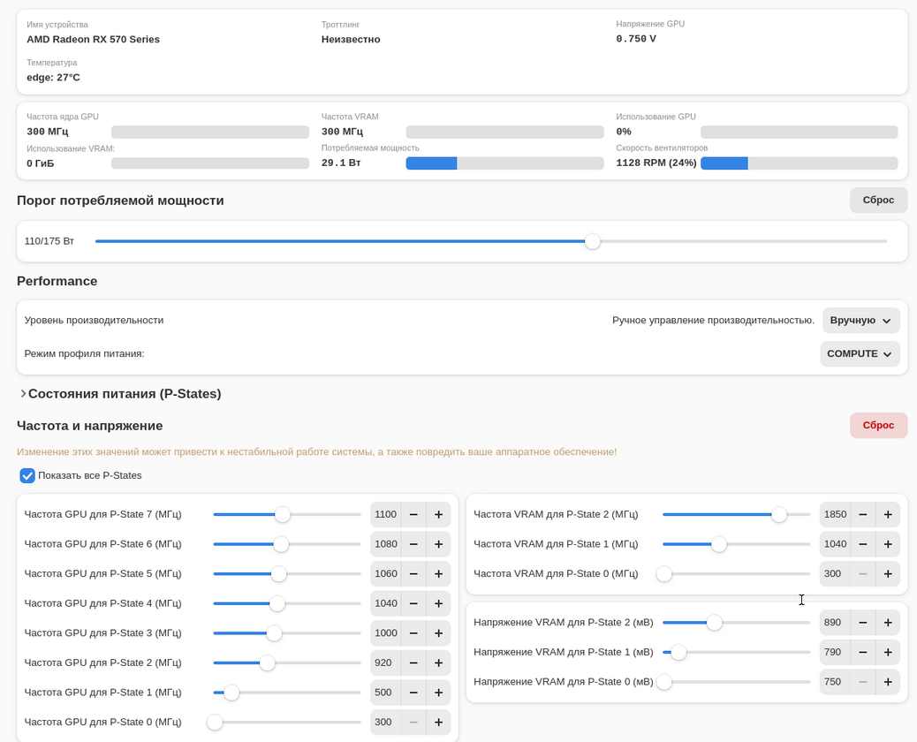
Task: Decrease GPU P-State 1 frequency with minus
Action: (413, 693)
